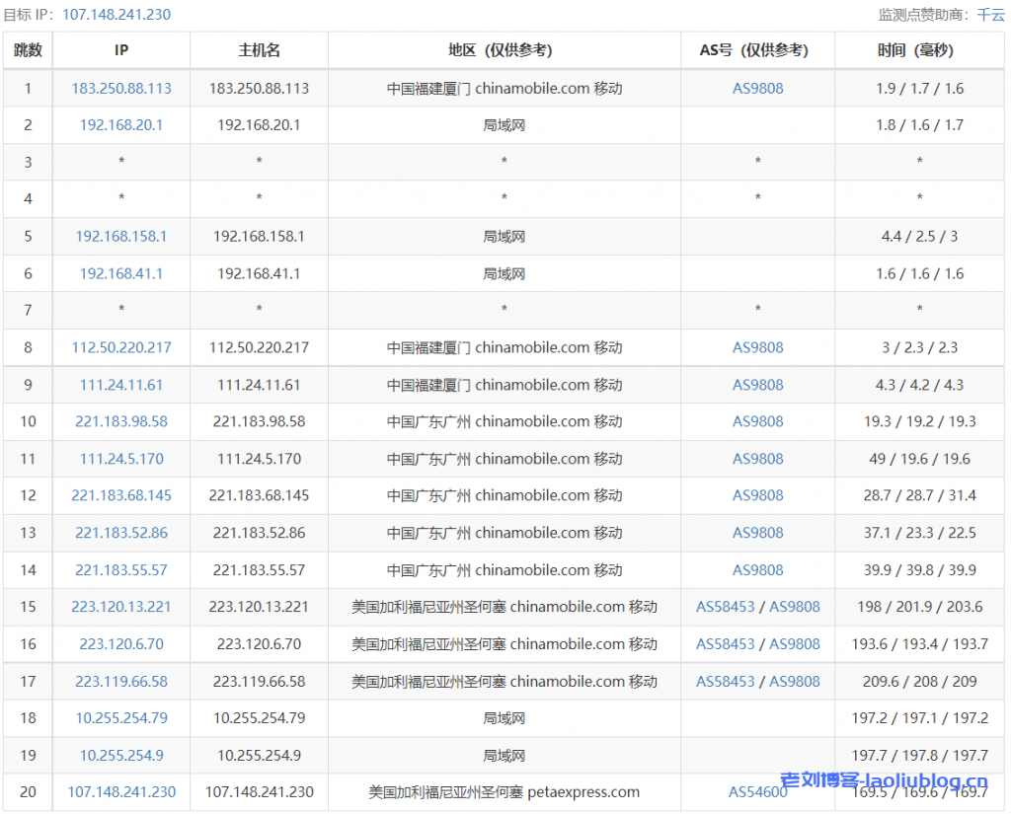Click hostname cell 223.119.66.58 in hop 17
Image resolution: width=1011 pixels, height=814 pixels.
pos(259,681)
